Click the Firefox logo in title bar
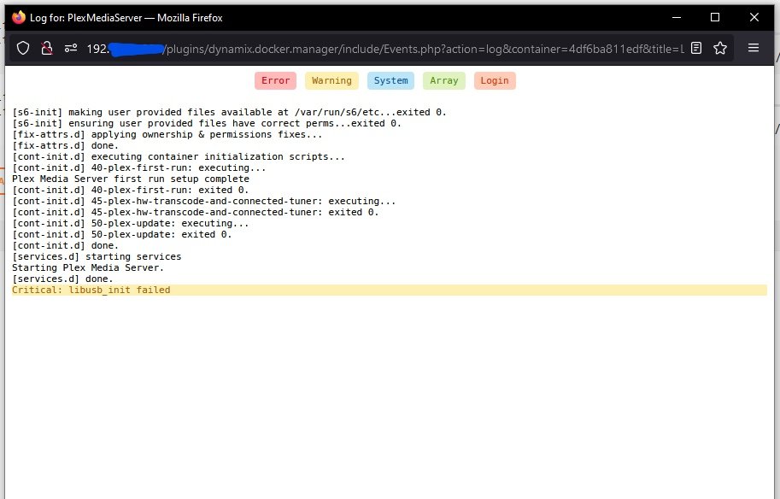Viewport: 780px width, 499px height. [x=19, y=17]
